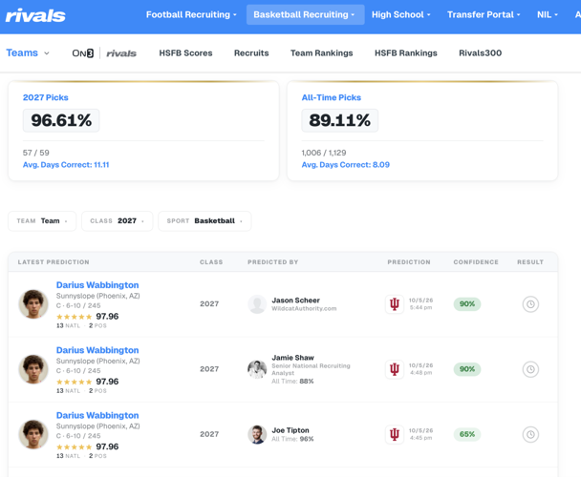
Task: Click the 2027 Picks heading
Action: tap(46, 97)
